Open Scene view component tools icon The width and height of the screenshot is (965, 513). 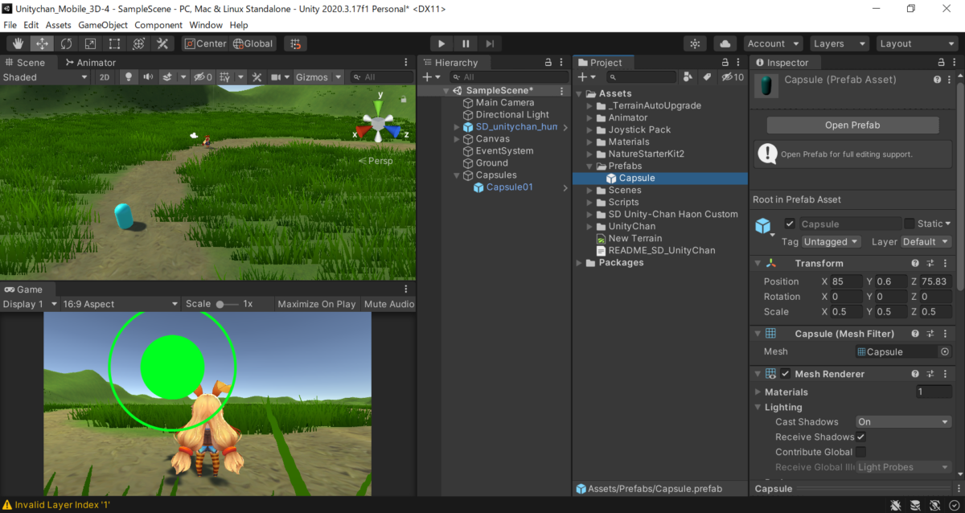(257, 77)
